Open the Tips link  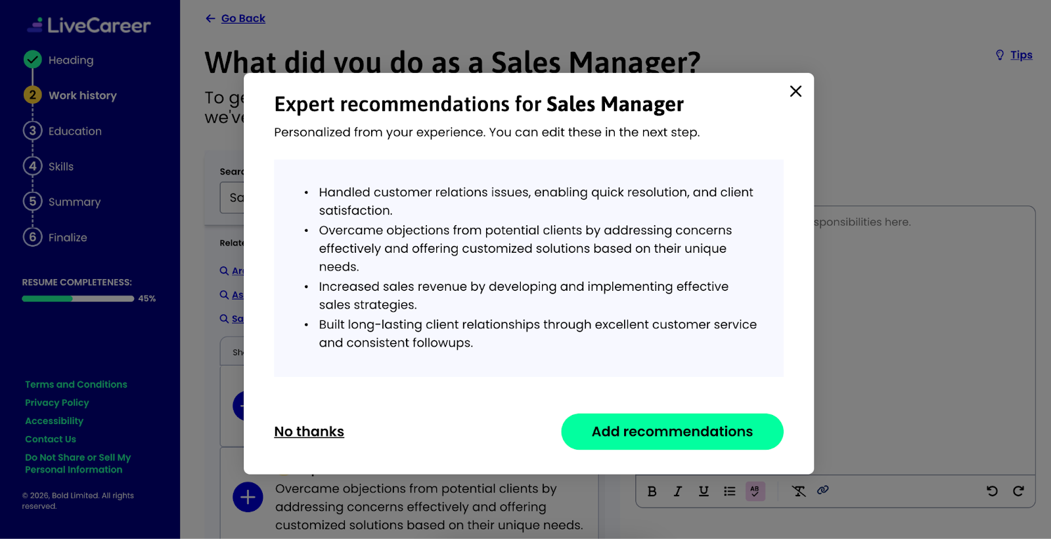click(1021, 55)
